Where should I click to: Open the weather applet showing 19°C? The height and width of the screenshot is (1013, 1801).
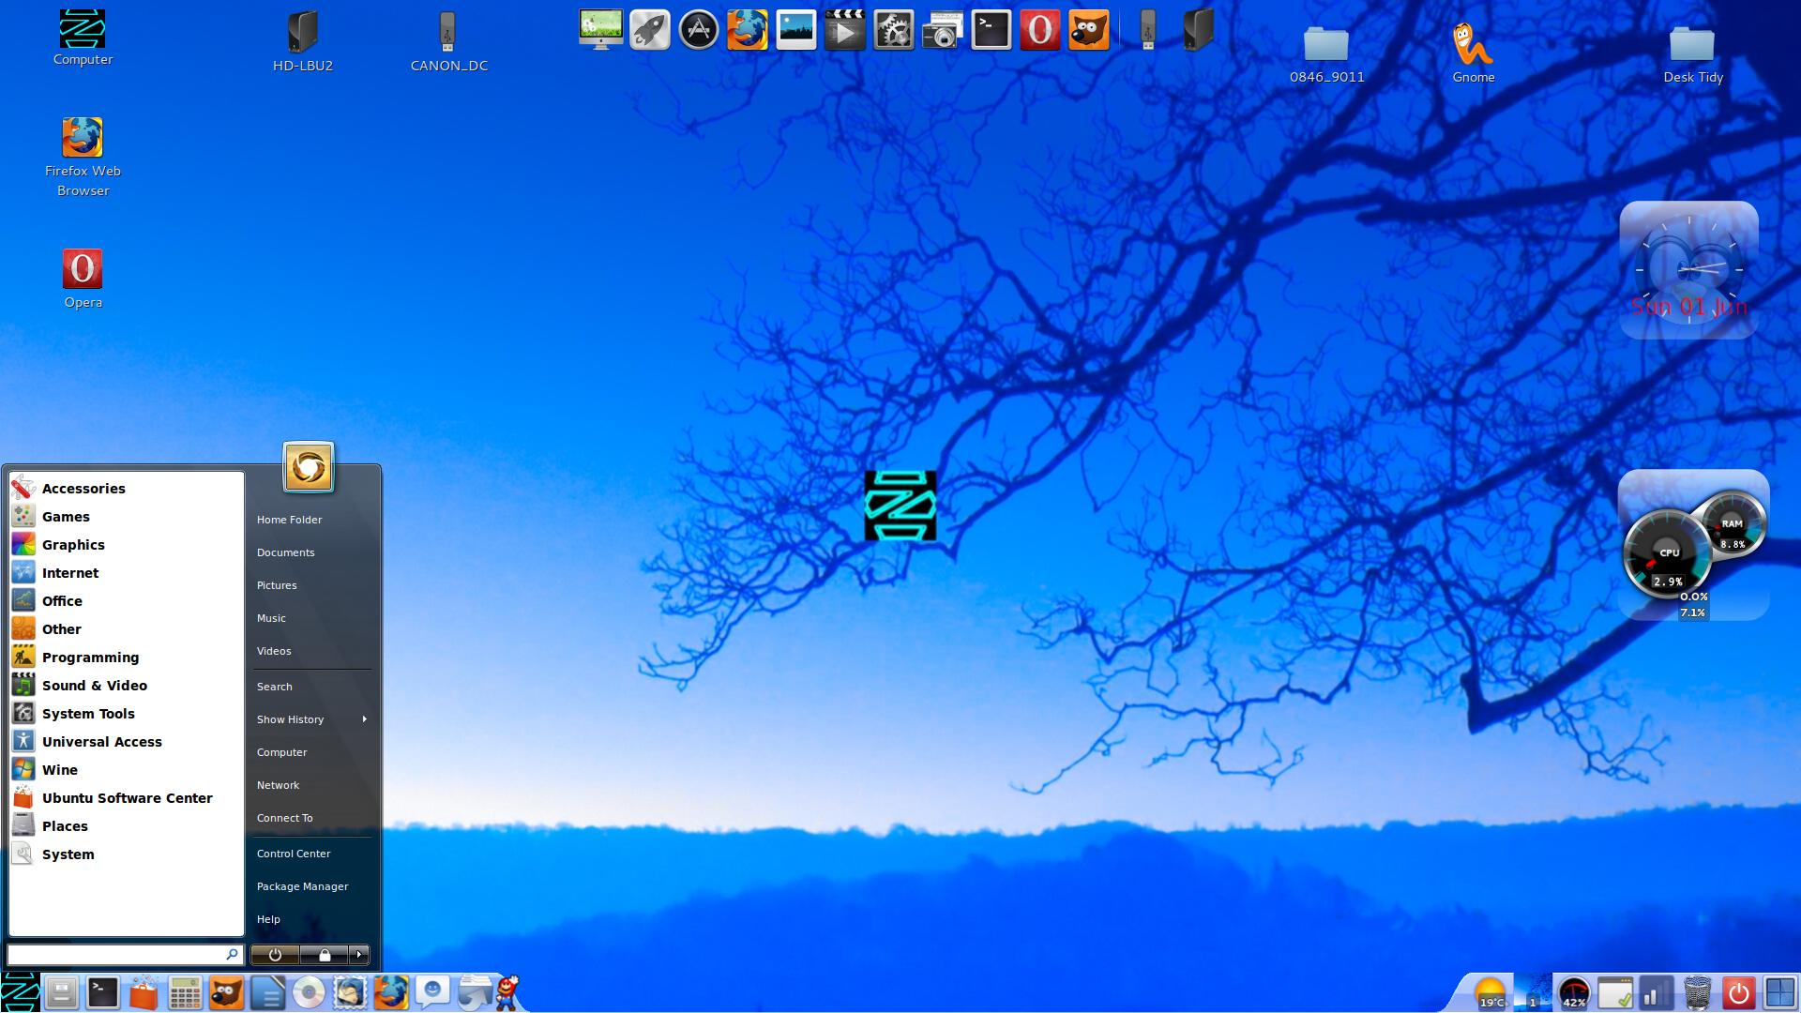(1490, 994)
